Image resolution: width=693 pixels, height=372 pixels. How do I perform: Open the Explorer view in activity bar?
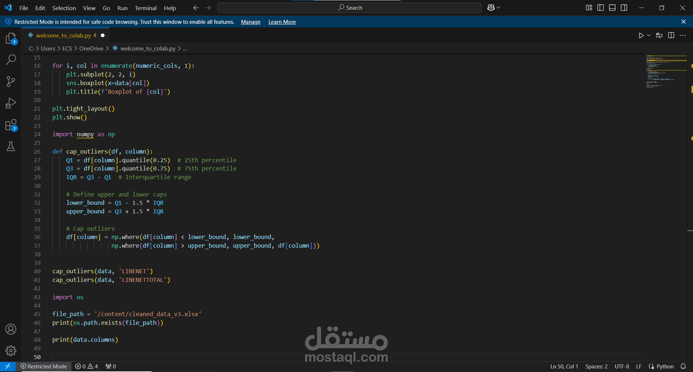click(x=11, y=38)
